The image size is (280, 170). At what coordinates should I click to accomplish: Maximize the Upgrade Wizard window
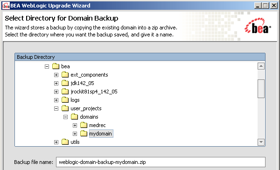(266, 6)
